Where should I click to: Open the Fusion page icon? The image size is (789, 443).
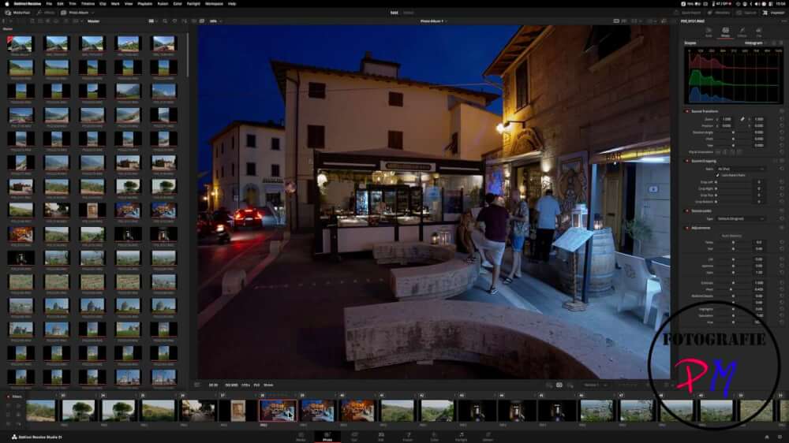pyautogui.click(x=408, y=435)
